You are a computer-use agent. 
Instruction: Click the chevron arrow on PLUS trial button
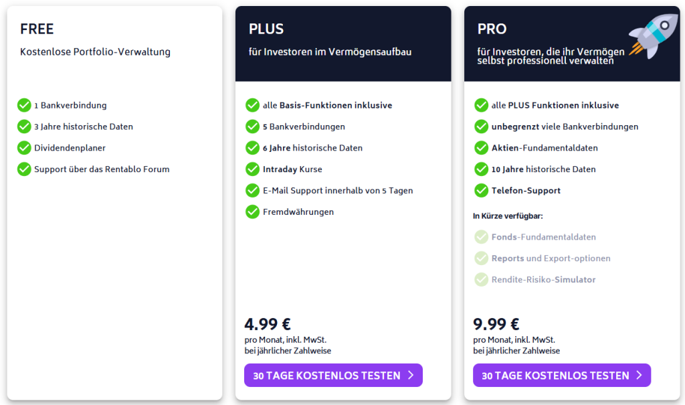[x=410, y=376]
